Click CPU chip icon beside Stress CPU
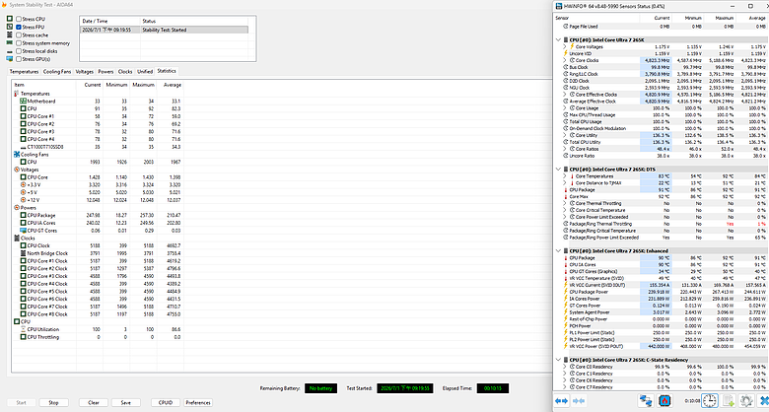Screen dimensions: 769x412 point(9,19)
